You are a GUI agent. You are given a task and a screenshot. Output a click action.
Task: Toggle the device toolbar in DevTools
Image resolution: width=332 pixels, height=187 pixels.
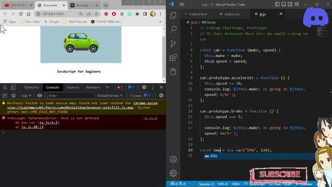point(13,87)
